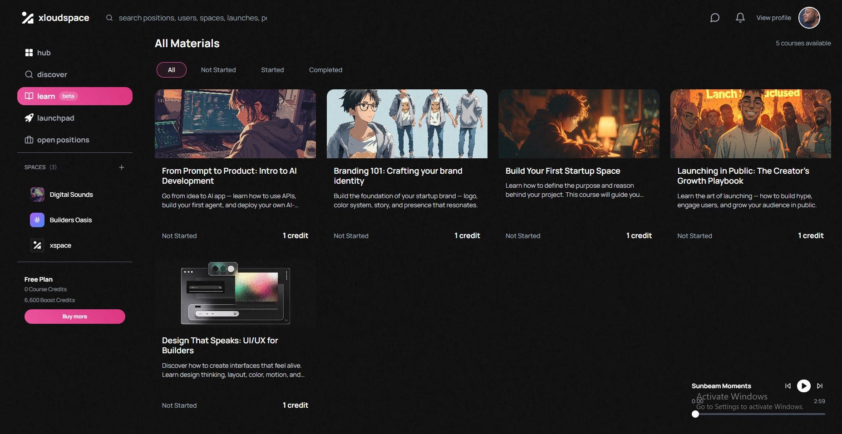
Task: Skip to previous track
Action: 788,386
